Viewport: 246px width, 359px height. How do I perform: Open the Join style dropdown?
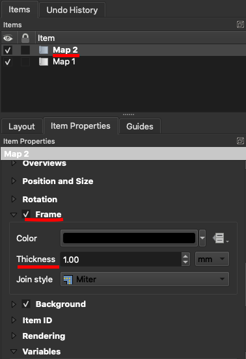point(144,279)
